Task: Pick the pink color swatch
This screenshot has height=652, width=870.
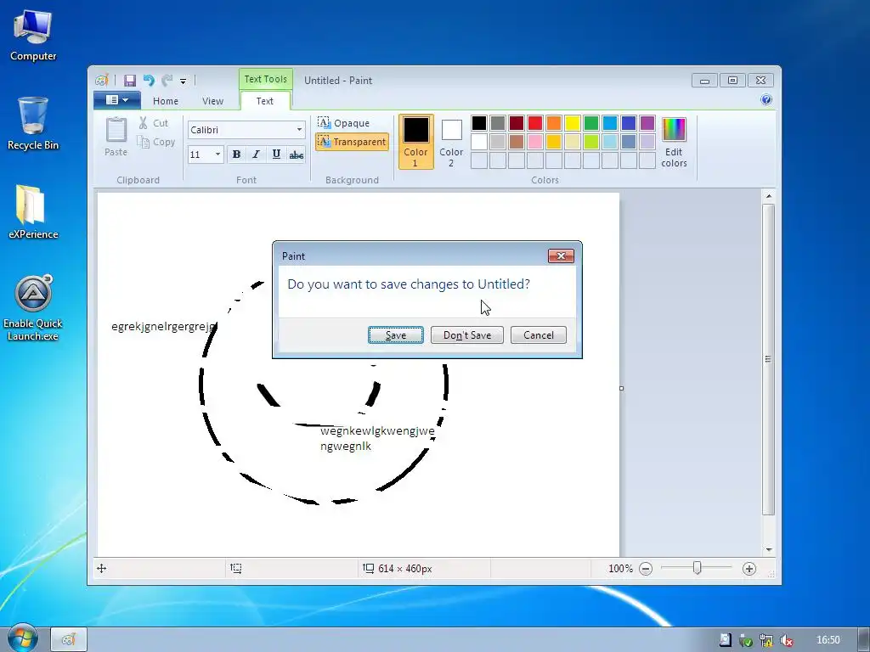Action: click(x=535, y=142)
